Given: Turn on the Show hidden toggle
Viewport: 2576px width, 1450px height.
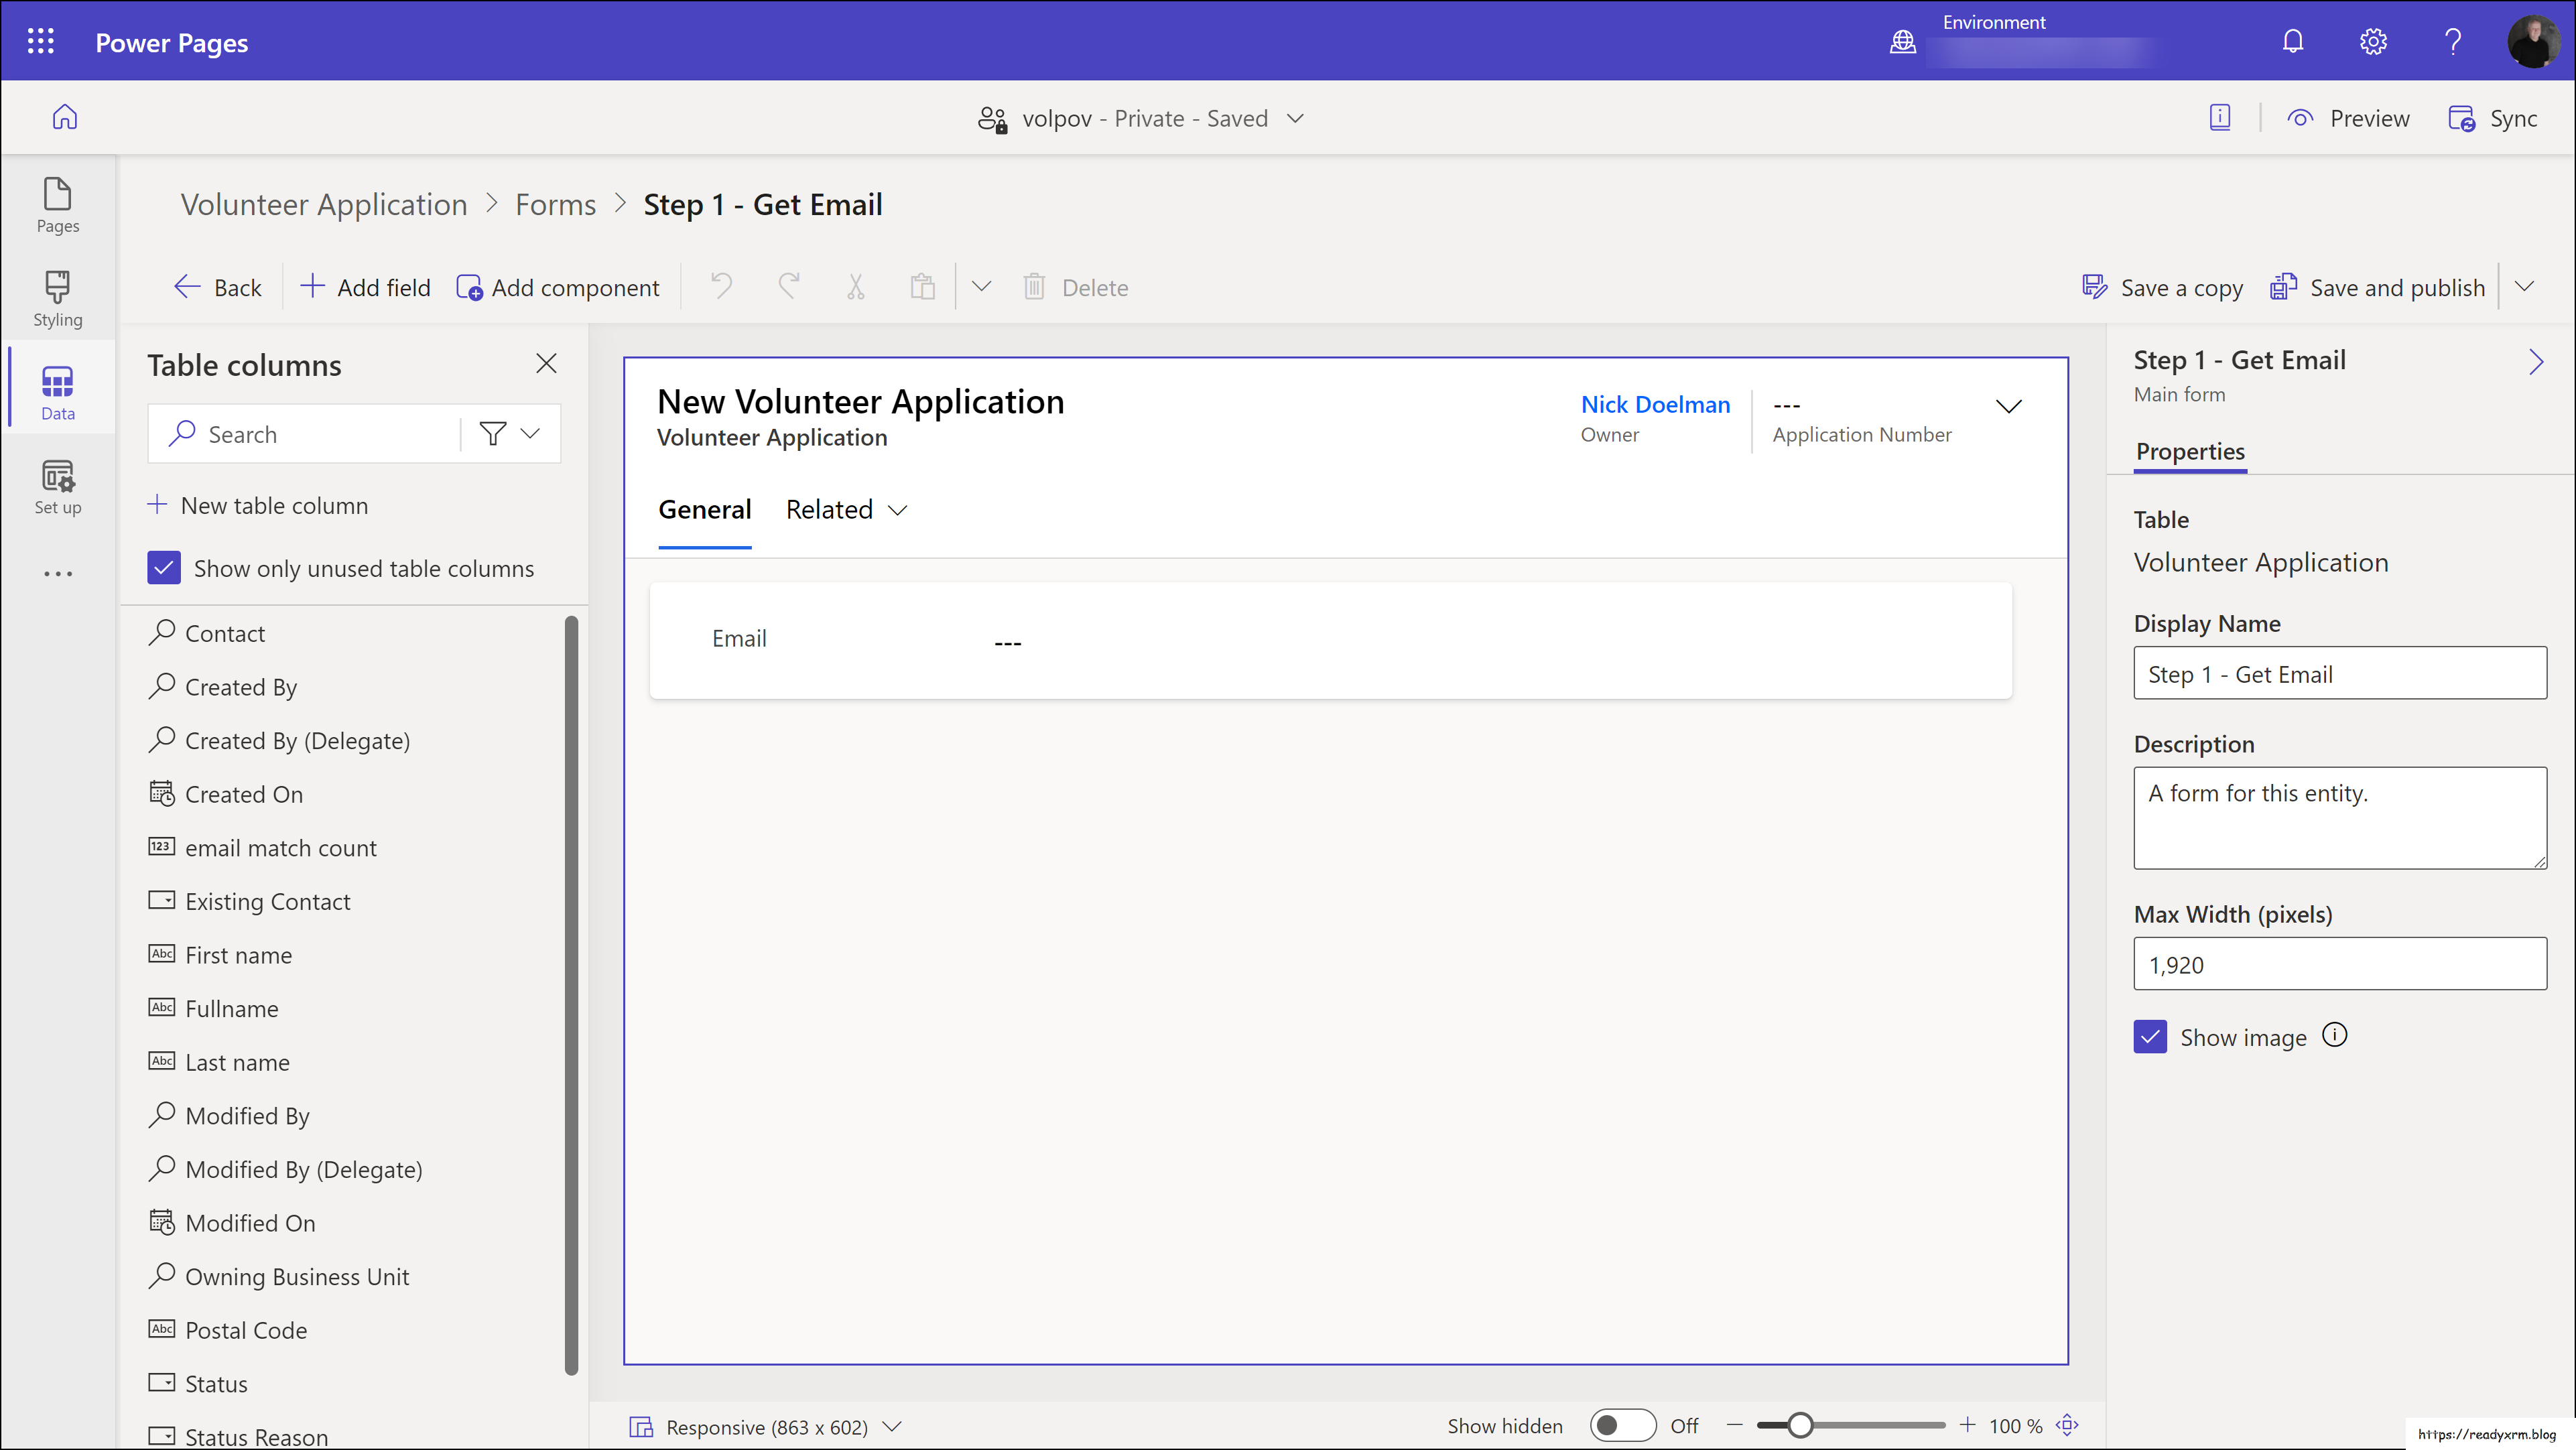Looking at the screenshot, I should coord(1622,1425).
